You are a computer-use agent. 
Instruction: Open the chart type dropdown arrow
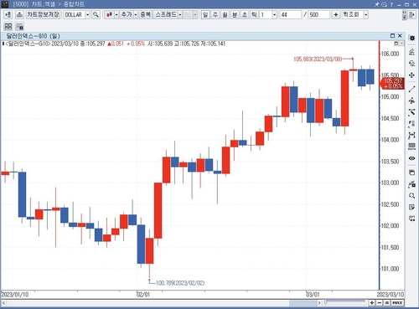click(116, 14)
